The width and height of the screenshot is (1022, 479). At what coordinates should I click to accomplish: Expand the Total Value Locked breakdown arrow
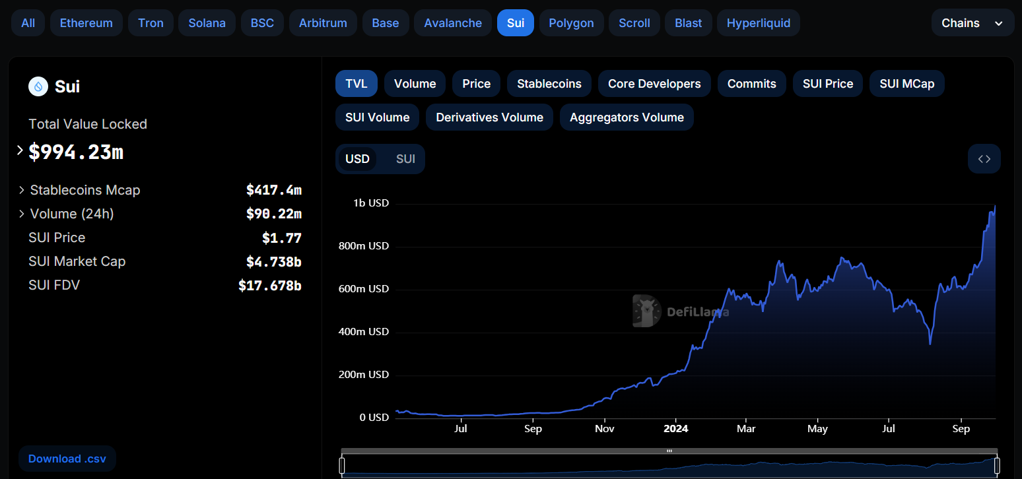tap(20, 151)
